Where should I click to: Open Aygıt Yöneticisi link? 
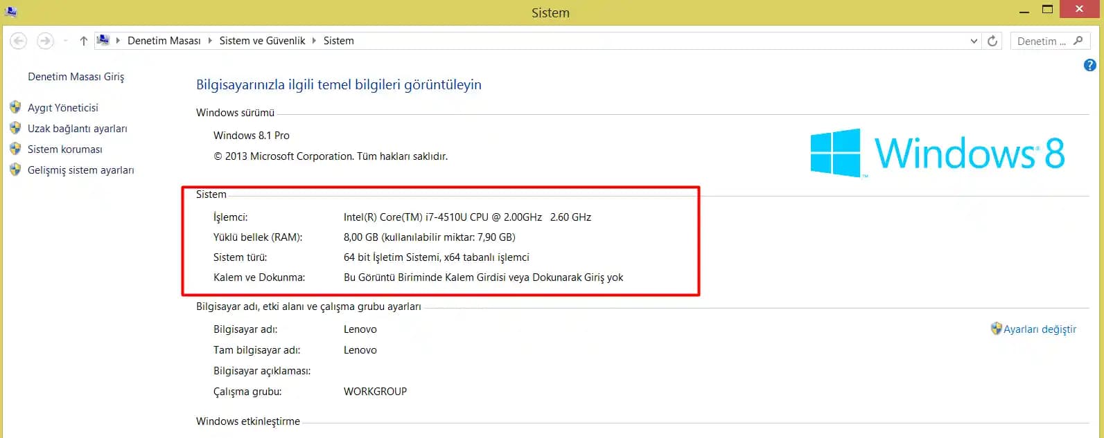pos(63,108)
